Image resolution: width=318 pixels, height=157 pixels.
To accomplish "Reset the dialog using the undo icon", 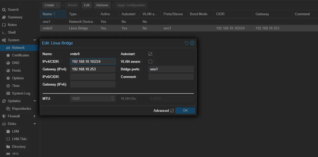I will pos(186,43).
